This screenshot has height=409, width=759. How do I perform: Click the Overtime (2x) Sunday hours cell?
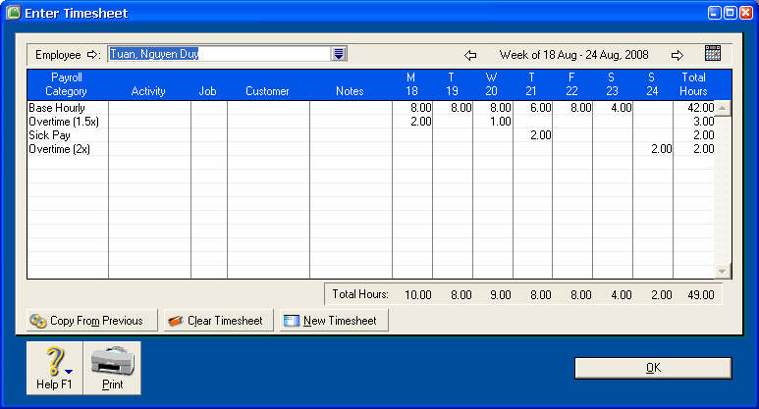click(653, 149)
